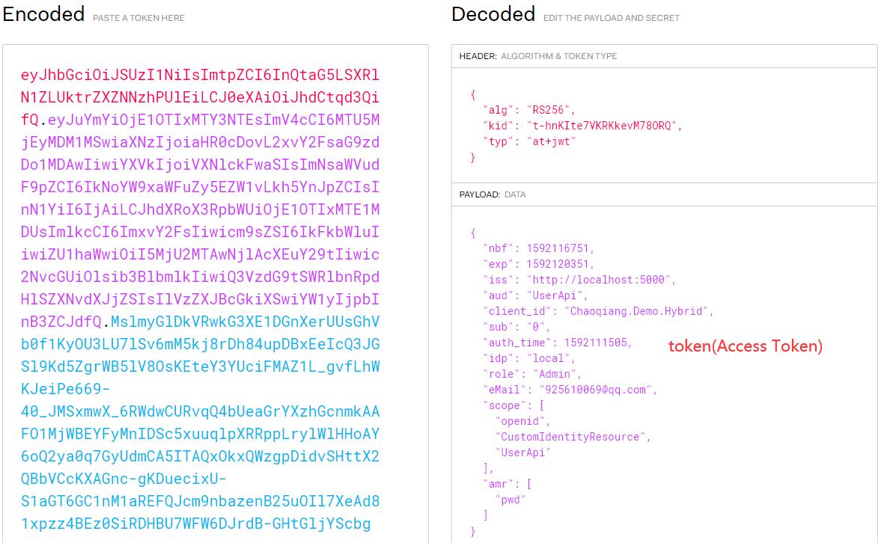Click the PAYLOAD: DATA section header
The width and height of the screenshot is (884, 543).
[494, 194]
